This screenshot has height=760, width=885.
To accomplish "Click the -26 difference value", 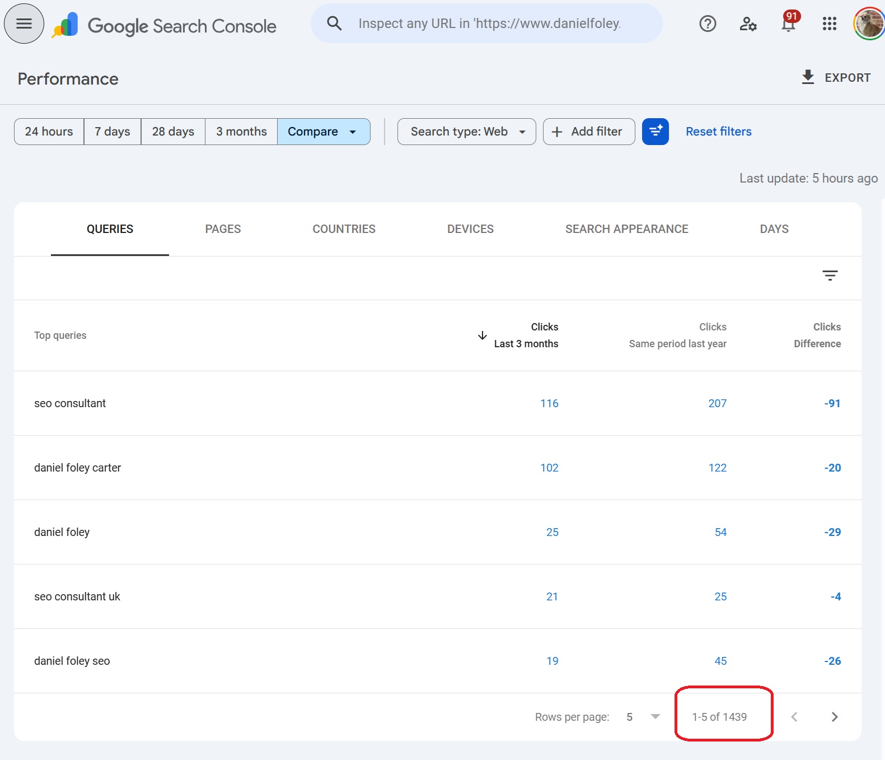I will (832, 661).
